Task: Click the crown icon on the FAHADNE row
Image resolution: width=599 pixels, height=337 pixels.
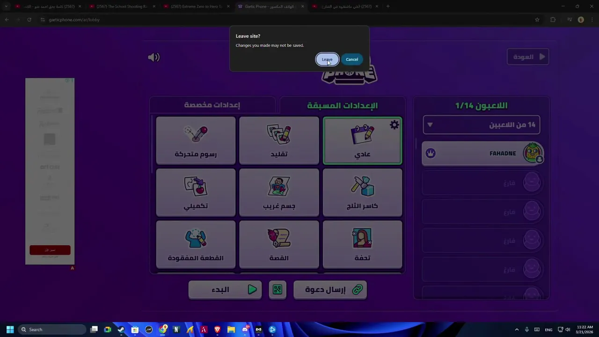Action: click(x=431, y=153)
